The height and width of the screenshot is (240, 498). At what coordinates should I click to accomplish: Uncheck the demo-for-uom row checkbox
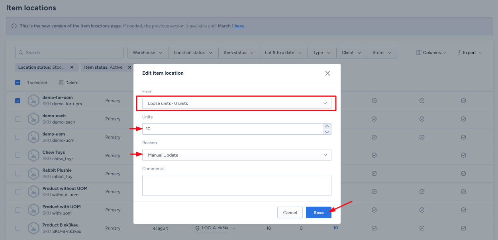[x=18, y=101]
